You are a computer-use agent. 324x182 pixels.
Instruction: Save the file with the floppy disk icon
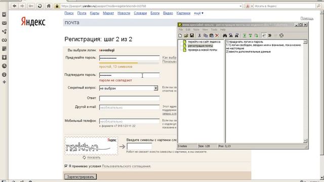[x=192, y=35]
